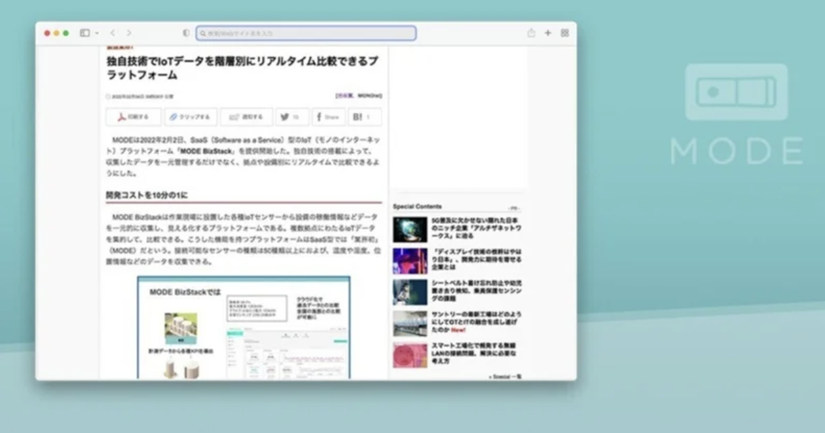The height and width of the screenshot is (433, 825).
Task: Click the clip article button
Action: click(x=190, y=117)
